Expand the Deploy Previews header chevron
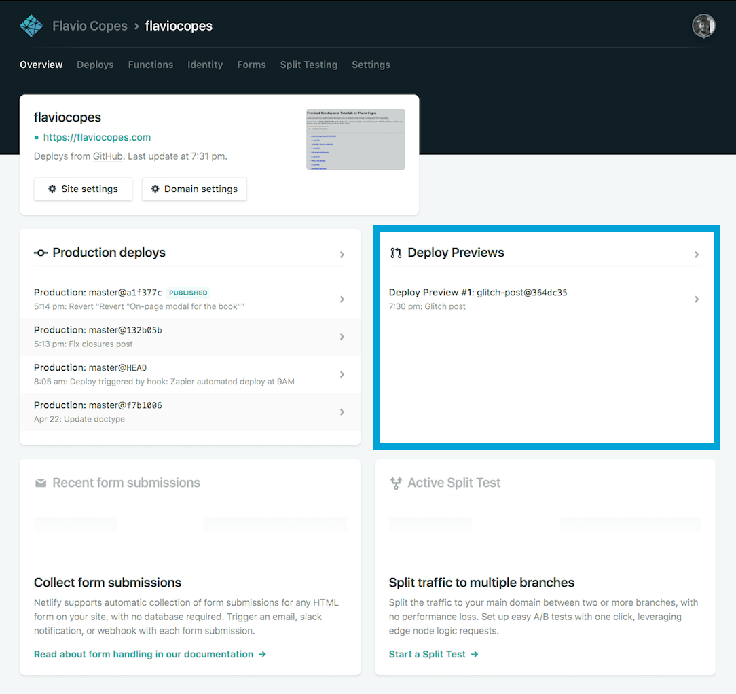Image resolution: width=736 pixels, height=694 pixels. (x=697, y=255)
